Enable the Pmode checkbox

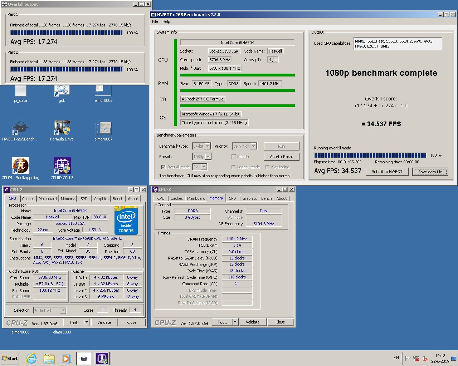tap(234, 157)
